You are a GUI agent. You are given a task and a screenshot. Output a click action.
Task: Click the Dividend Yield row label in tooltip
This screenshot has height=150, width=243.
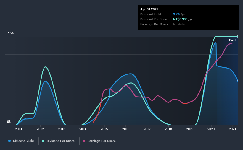[x=151, y=14]
